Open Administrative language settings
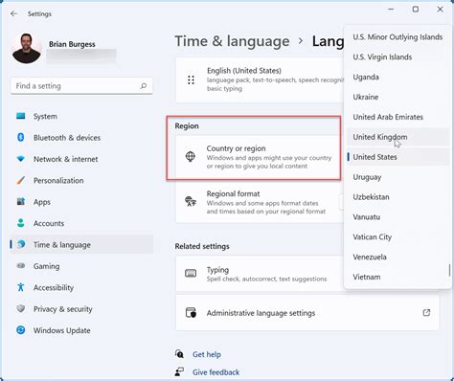 [x=307, y=313]
